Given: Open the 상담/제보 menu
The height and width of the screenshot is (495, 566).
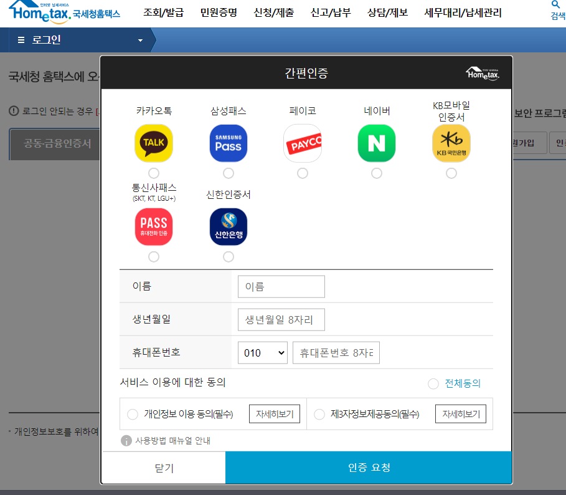Looking at the screenshot, I should [387, 12].
